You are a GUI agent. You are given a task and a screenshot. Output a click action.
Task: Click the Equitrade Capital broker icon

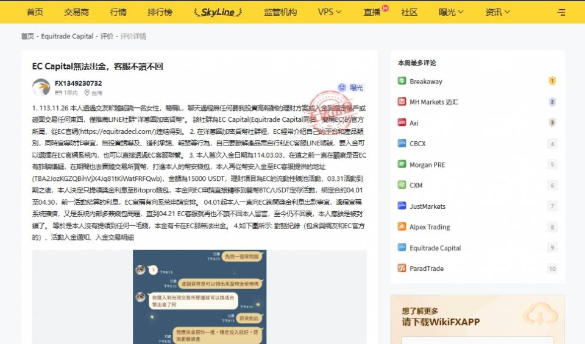[402, 247]
